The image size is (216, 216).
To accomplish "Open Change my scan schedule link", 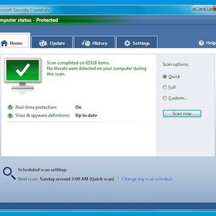I will point(147,179).
